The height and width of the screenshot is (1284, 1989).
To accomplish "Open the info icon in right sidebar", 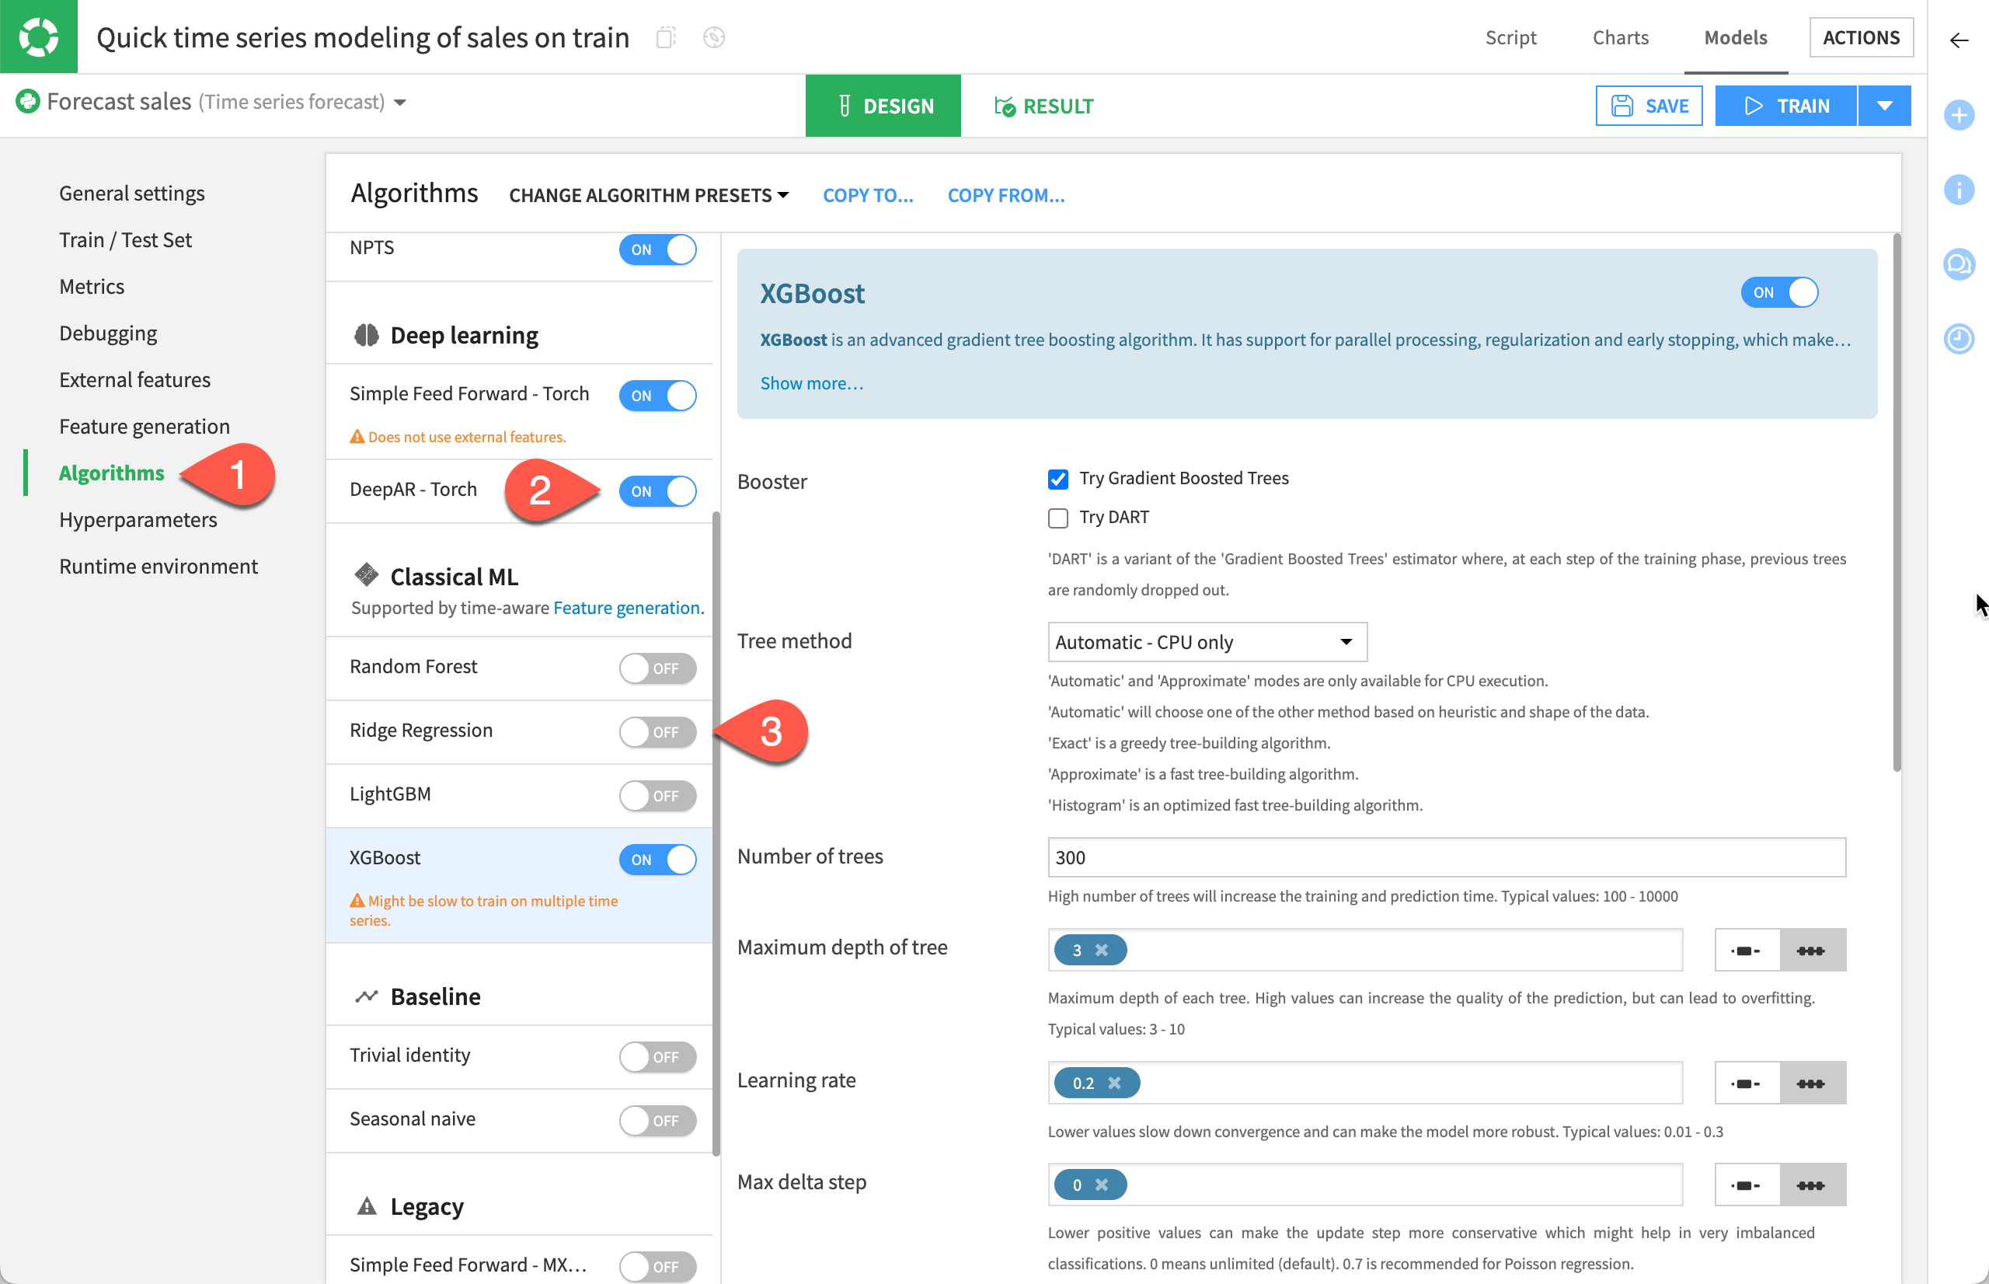I will [x=1958, y=190].
